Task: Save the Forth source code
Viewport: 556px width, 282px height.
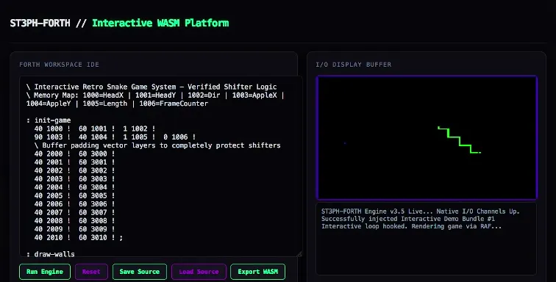Action: coord(139,272)
